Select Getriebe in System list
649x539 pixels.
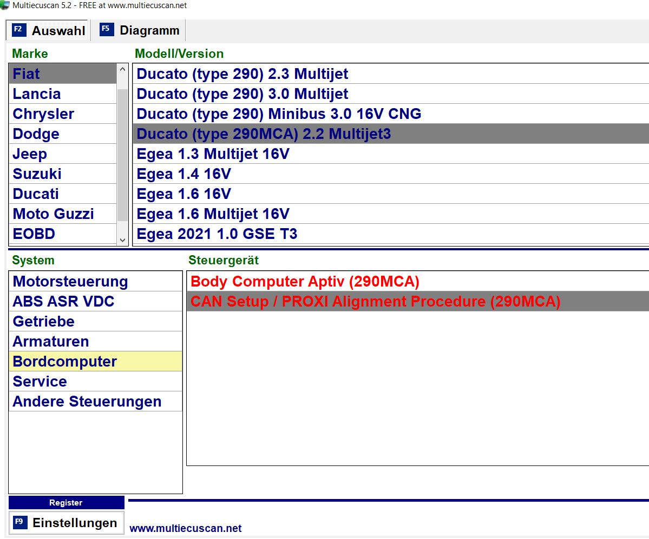[96, 322]
